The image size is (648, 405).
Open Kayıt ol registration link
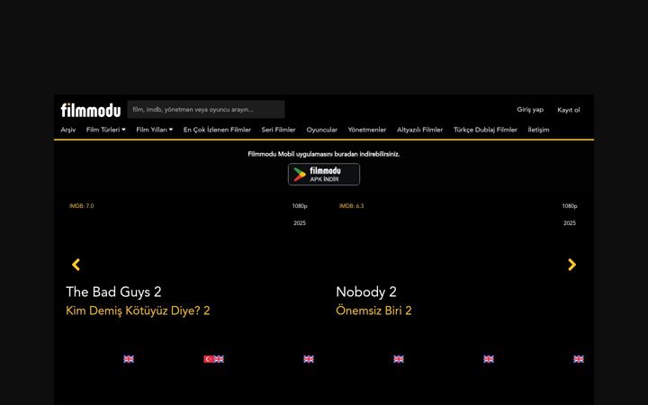(569, 110)
